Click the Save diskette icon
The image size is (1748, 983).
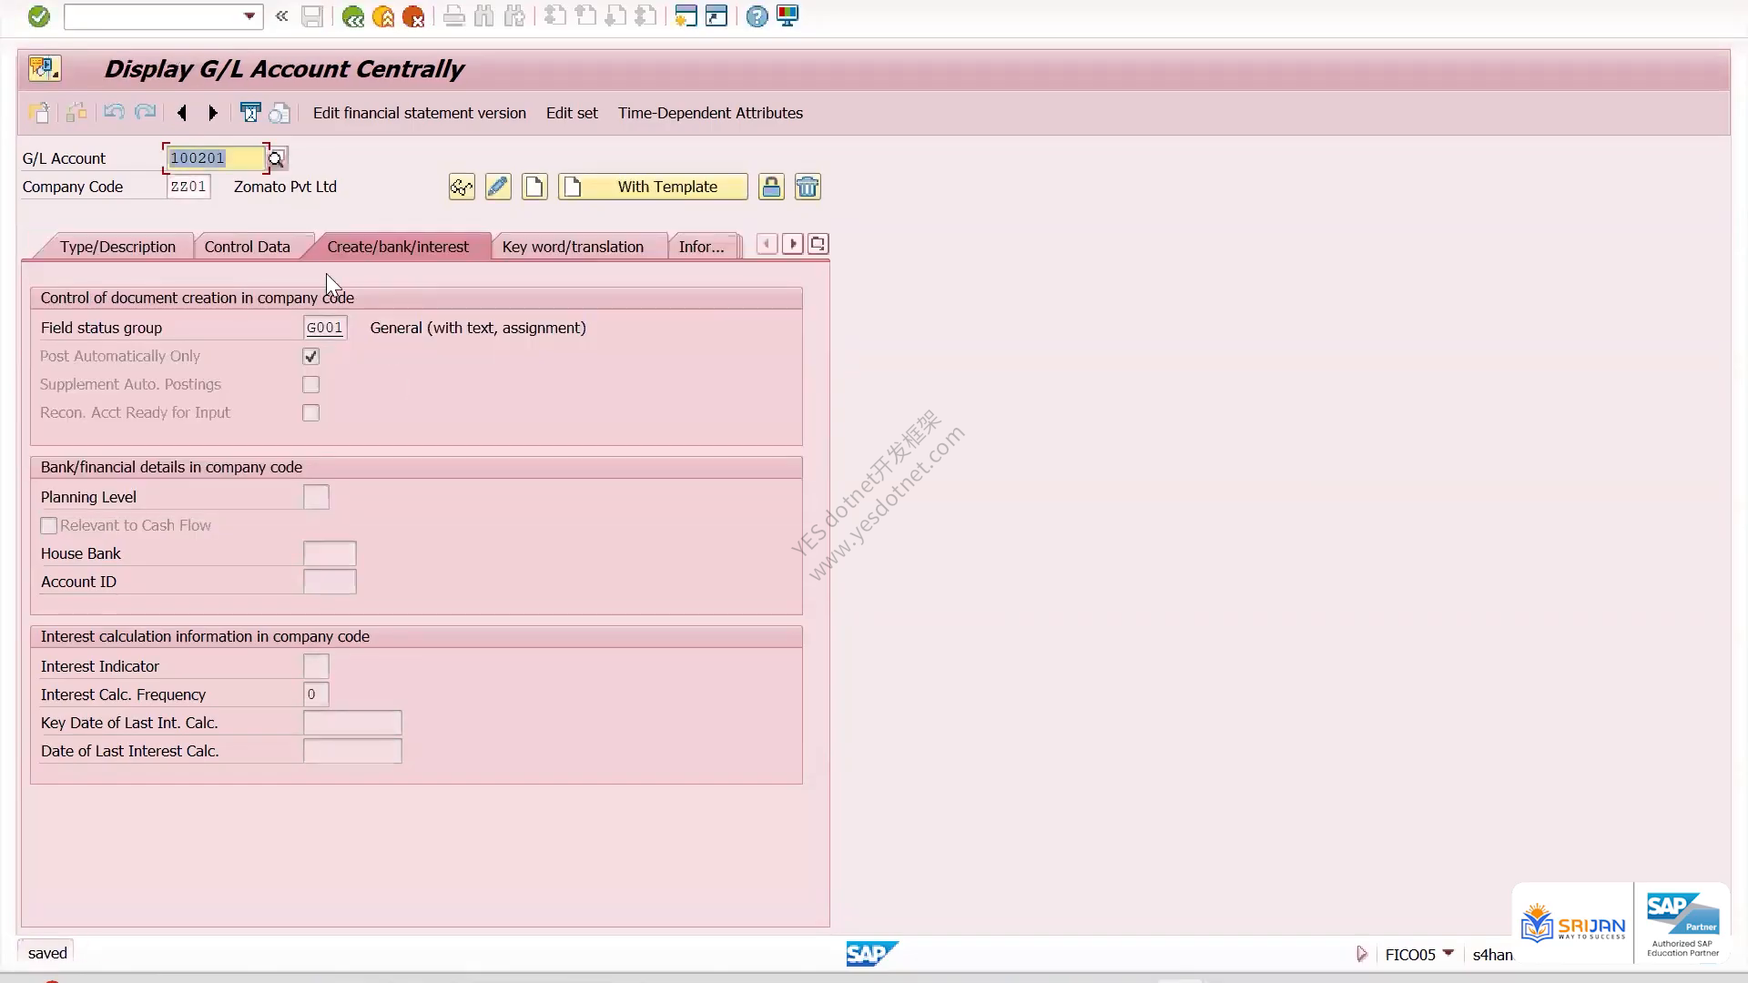[x=312, y=16]
